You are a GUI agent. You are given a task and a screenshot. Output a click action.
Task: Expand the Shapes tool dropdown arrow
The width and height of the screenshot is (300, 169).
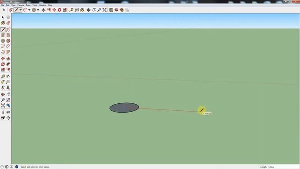point(38,10)
